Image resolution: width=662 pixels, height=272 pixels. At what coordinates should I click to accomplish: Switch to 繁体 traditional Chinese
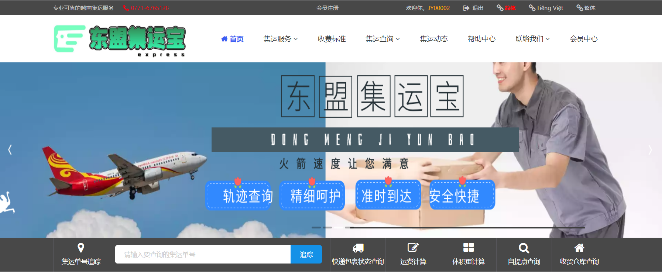click(x=586, y=8)
